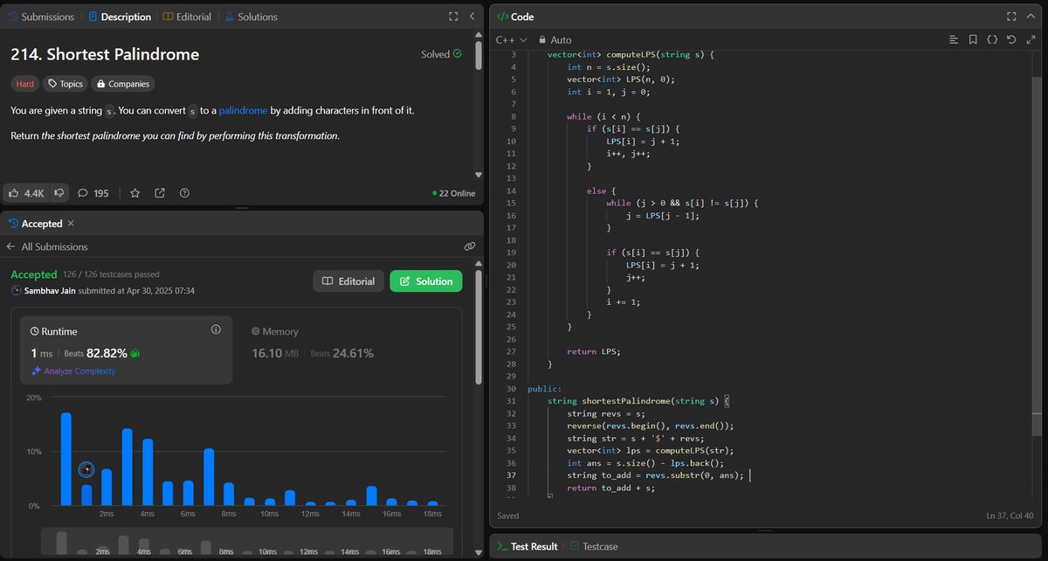Image resolution: width=1048 pixels, height=561 pixels.
Task: Switch to the Editorial tab
Action: click(187, 17)
